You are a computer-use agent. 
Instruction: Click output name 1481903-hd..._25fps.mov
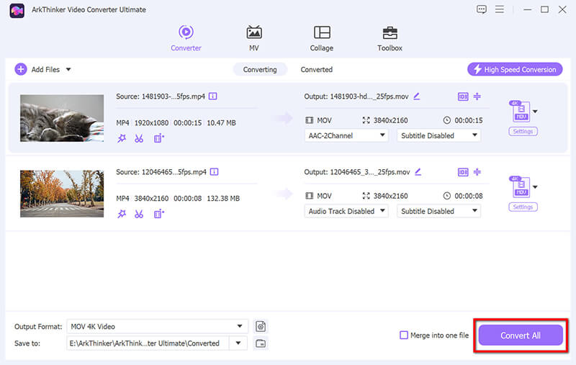(x=369, y=96)
